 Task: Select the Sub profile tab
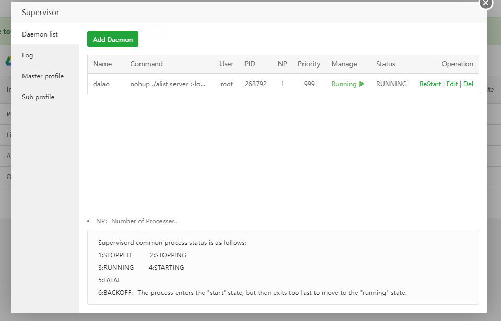[x=38, y=97]
